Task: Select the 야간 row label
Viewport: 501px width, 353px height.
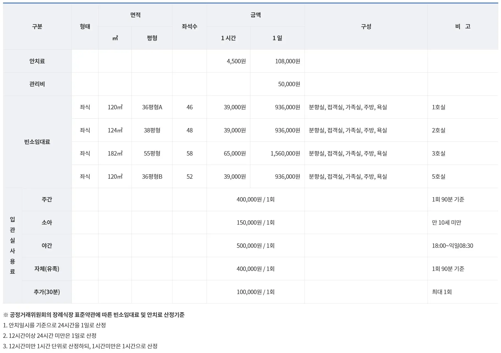Action: tap(46, 246)
